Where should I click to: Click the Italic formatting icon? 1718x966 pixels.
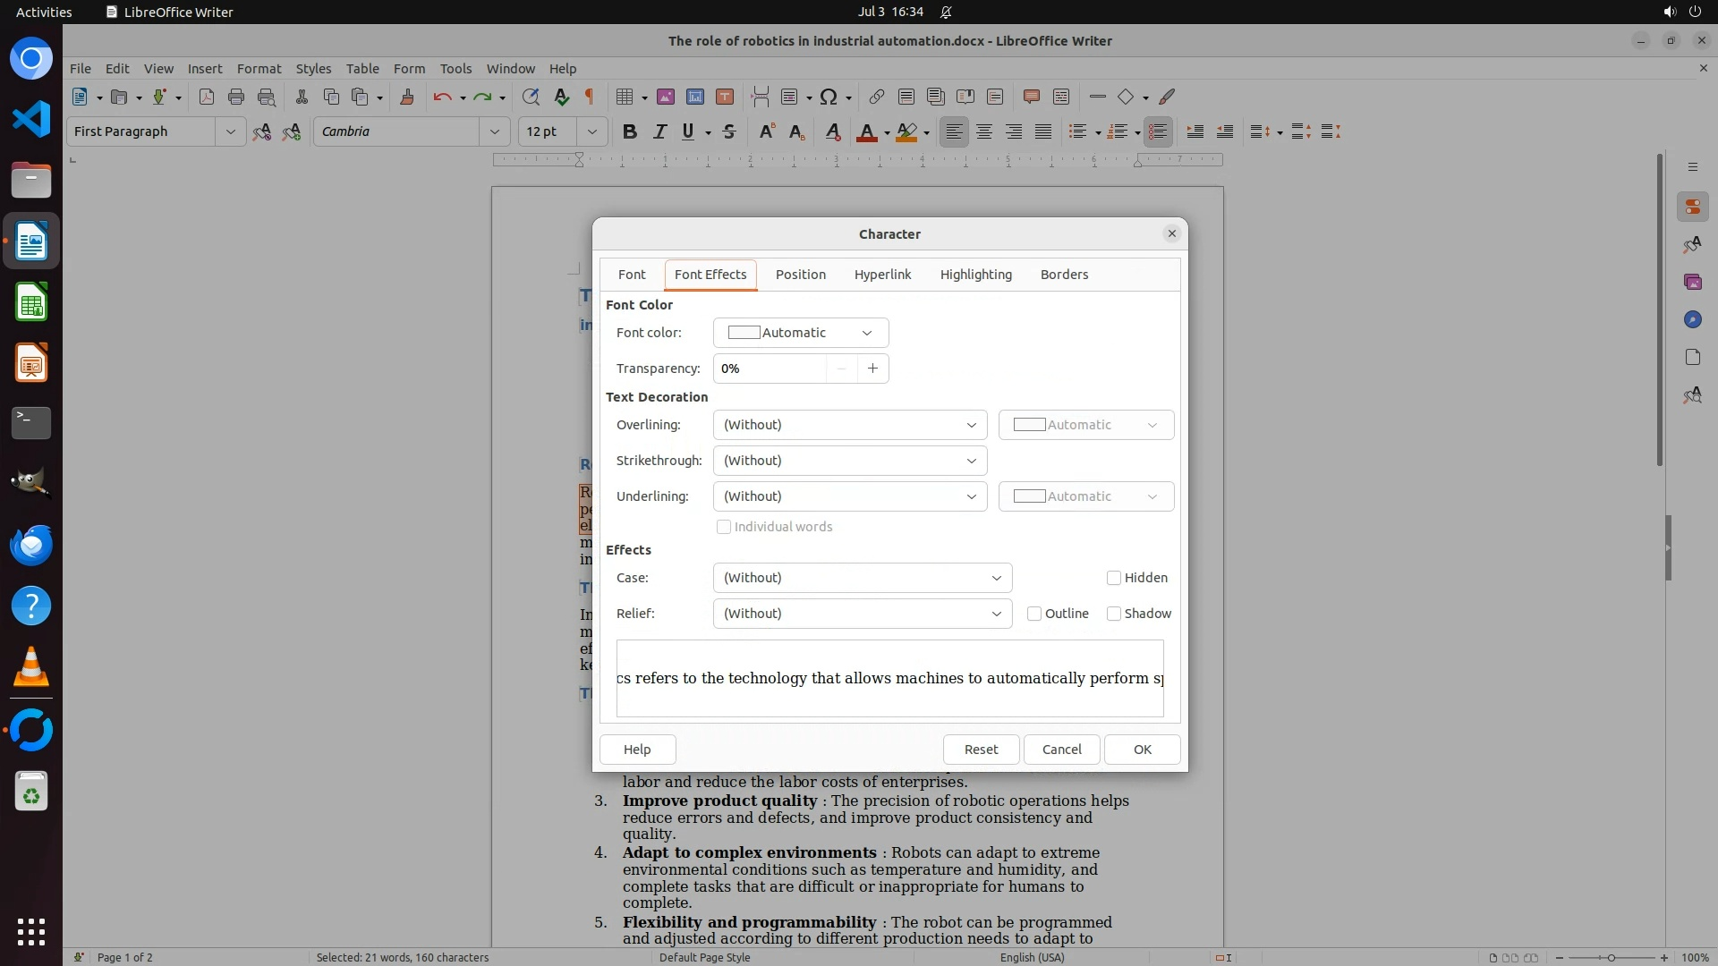(659, 131)
